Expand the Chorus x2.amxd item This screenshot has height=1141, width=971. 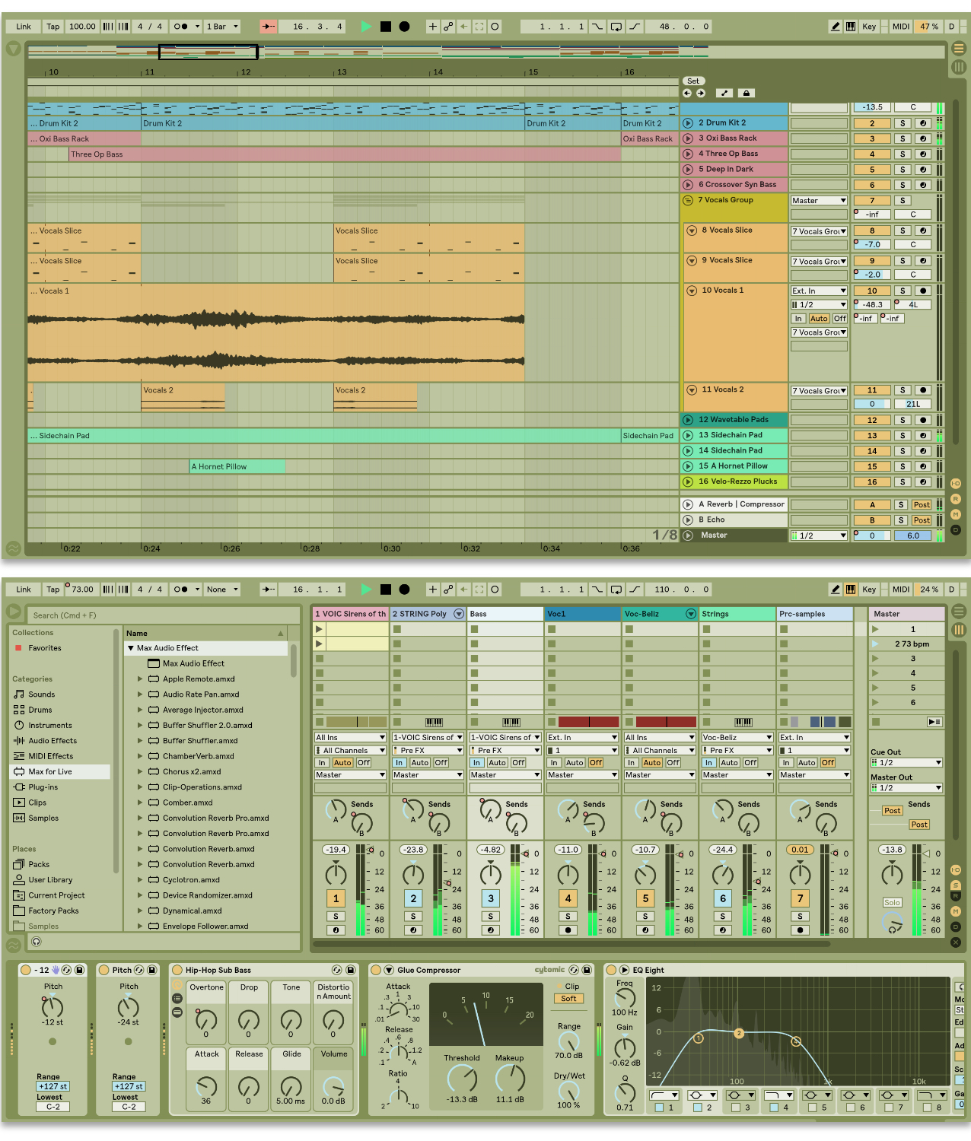[x=140, y=771]
